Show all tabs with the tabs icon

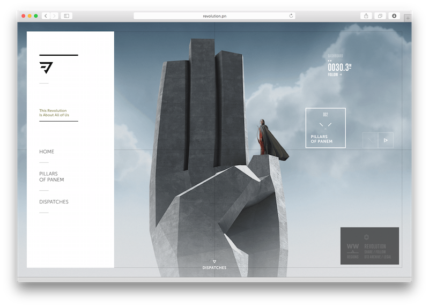tap(380, 16)
